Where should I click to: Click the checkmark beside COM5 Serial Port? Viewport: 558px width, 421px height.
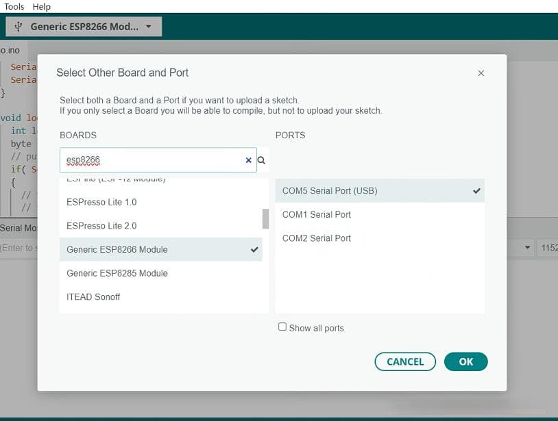[x=476, y=191]
